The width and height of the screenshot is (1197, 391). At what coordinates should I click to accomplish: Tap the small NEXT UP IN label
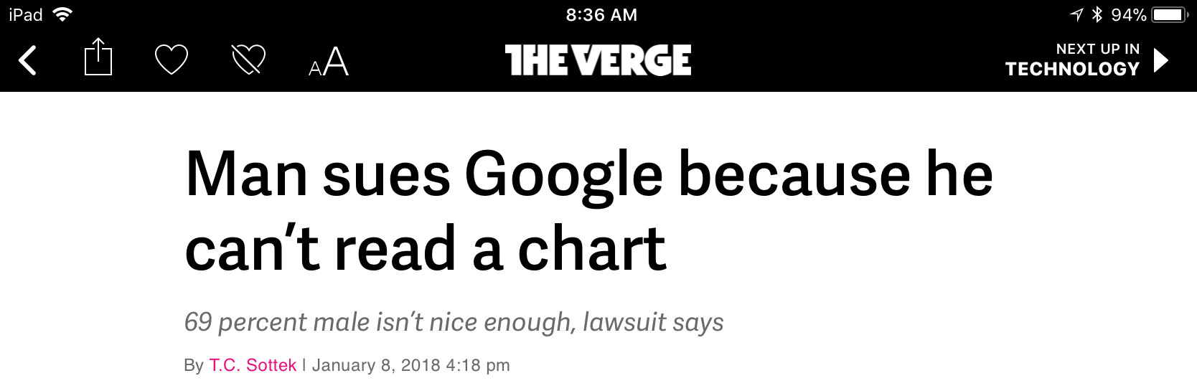[1097, 49]
